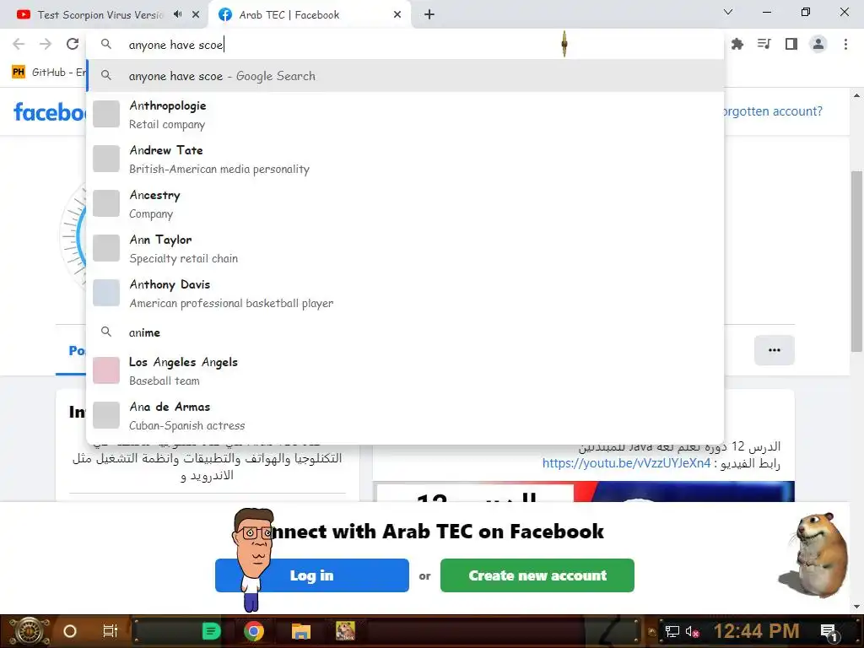
Task: Reload the current page
Action: (73, 44)
